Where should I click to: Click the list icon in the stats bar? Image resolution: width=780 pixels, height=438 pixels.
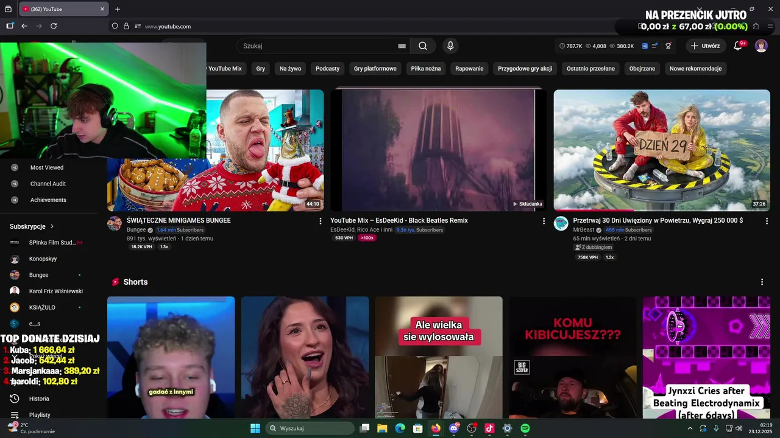tap(654, 46)
